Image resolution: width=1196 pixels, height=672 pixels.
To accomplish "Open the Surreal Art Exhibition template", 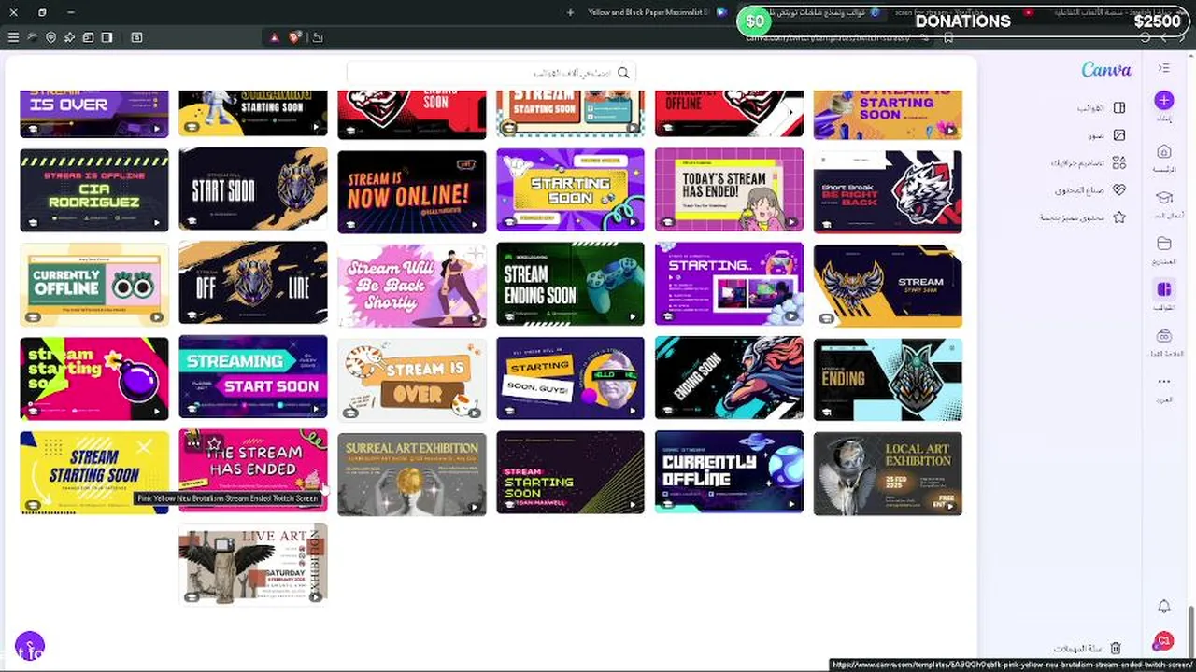I will click(x=412, y=473).
